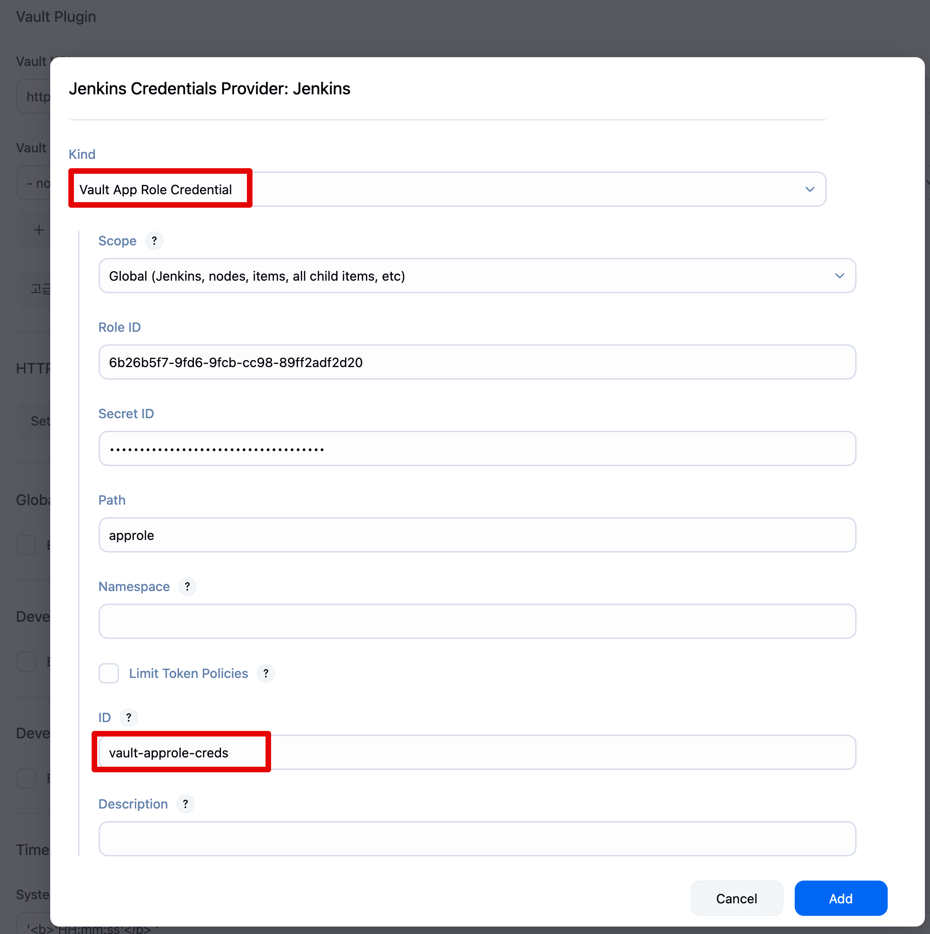Show help for the Namespace field

[x=187, y=586]
